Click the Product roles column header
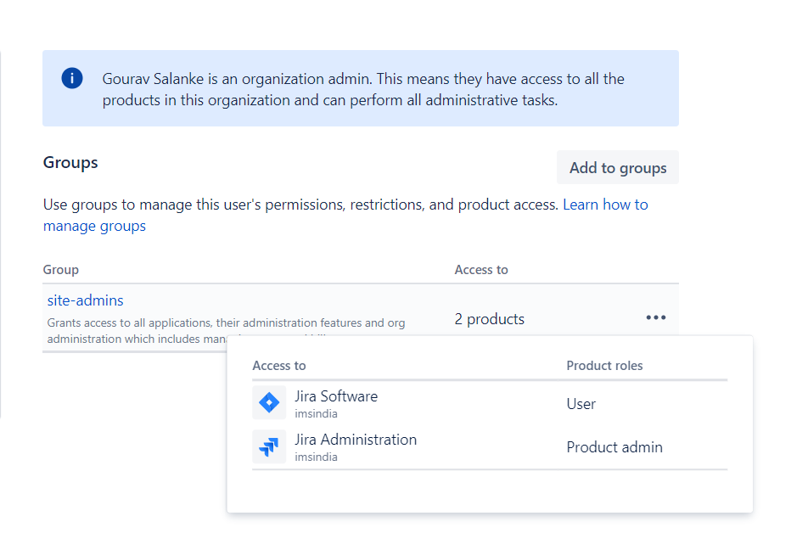This screenshot has width=808, height=544. click(604, 366)
